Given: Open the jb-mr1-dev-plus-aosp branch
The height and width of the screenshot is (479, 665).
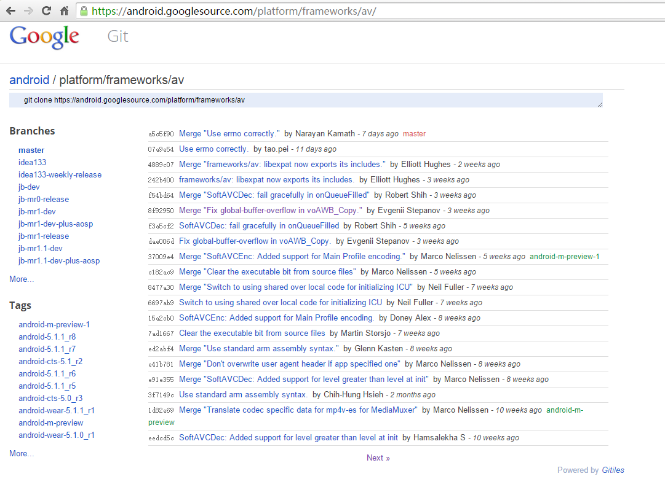Looking at the screenshot, I should (x=55, y=224).
